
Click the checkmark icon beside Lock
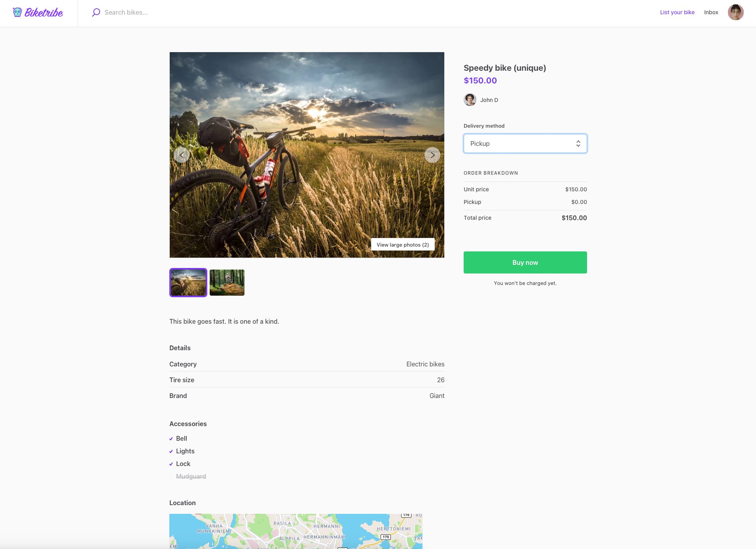pos(171,464)
